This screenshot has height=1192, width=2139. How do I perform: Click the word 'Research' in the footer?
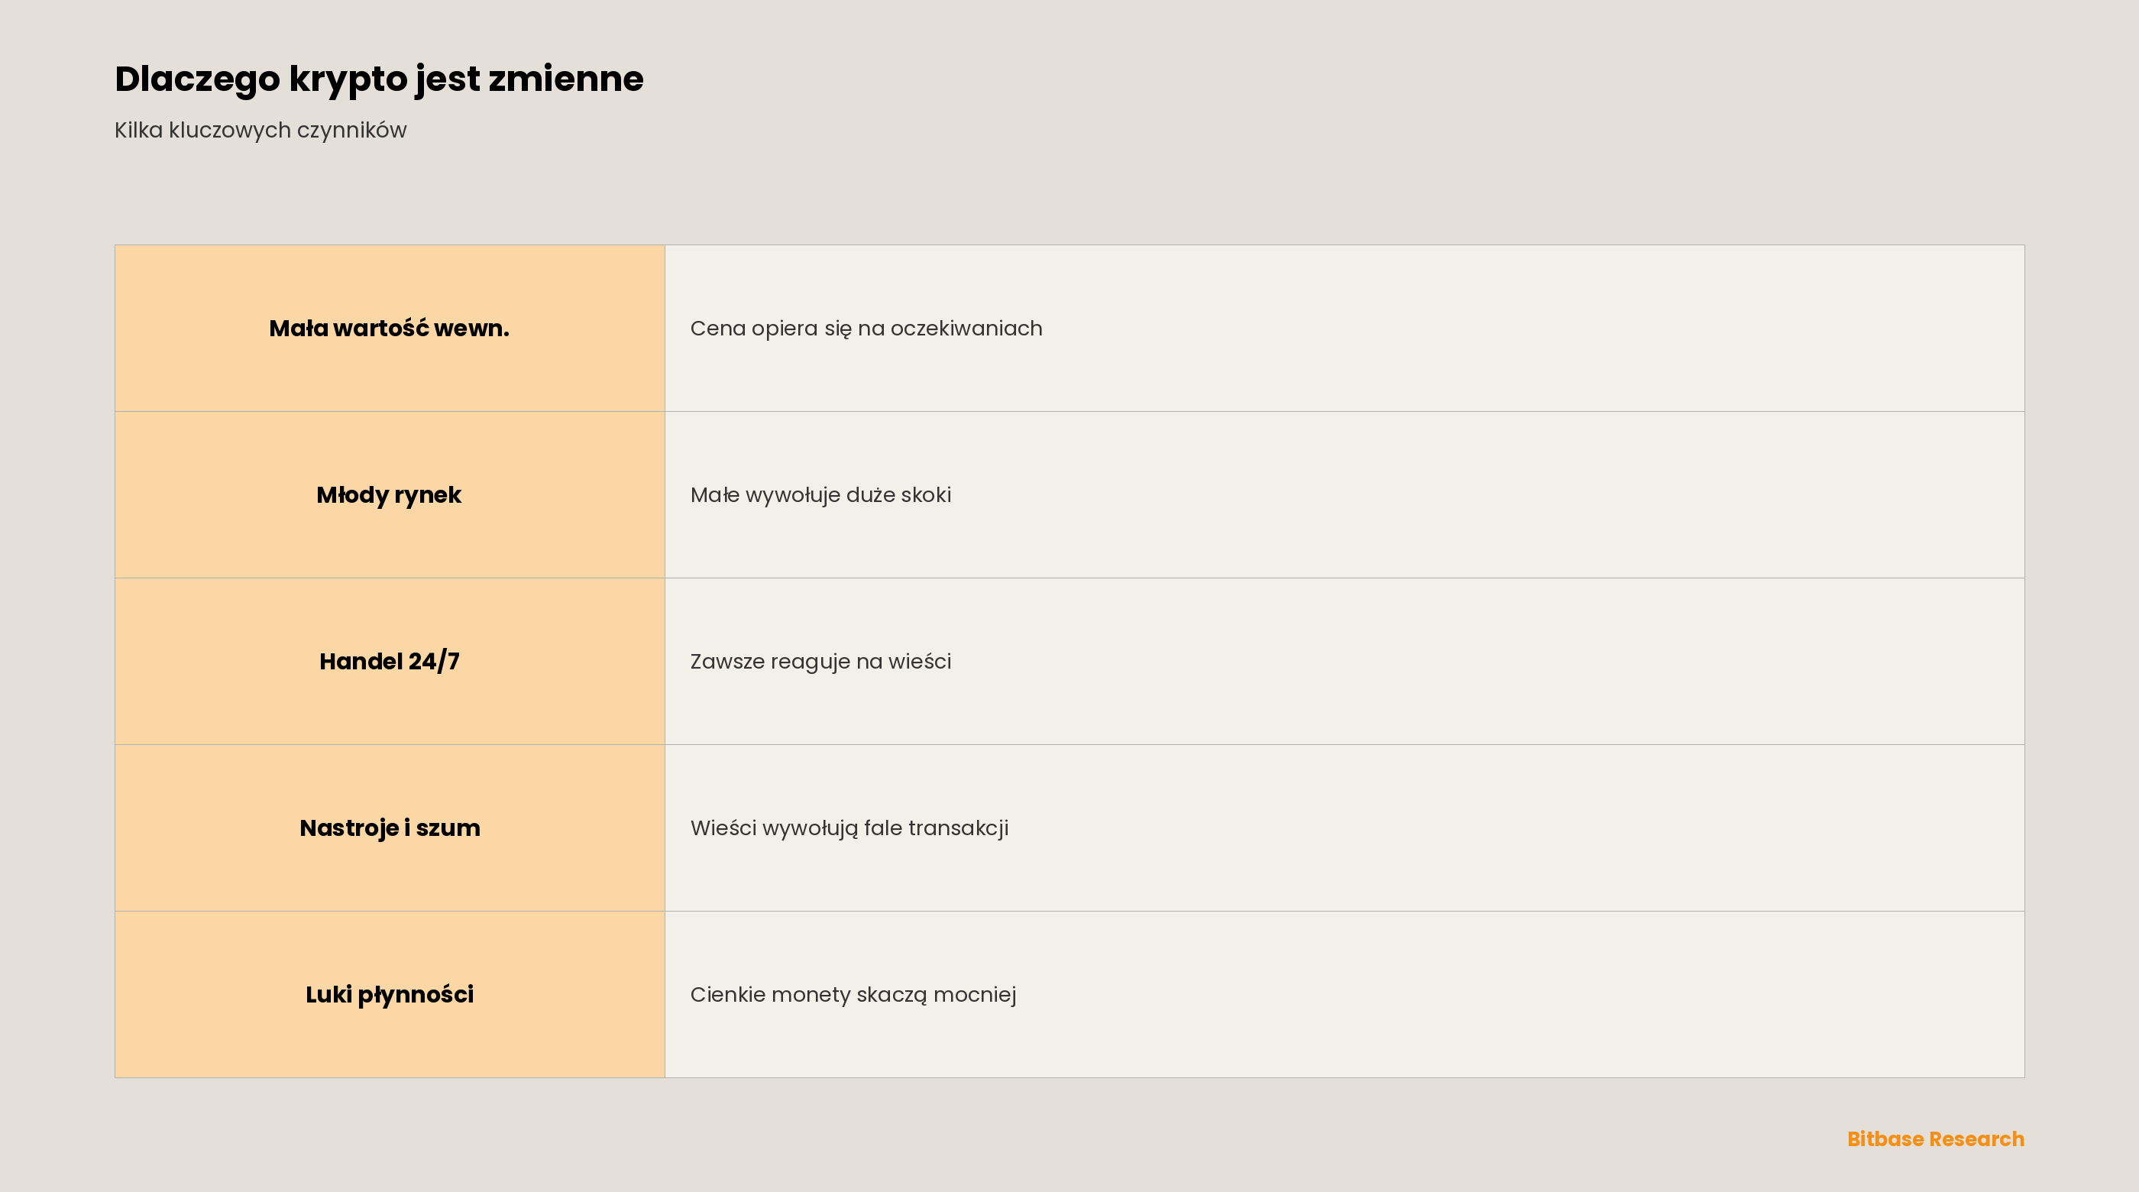(x=1977, y=1139)
